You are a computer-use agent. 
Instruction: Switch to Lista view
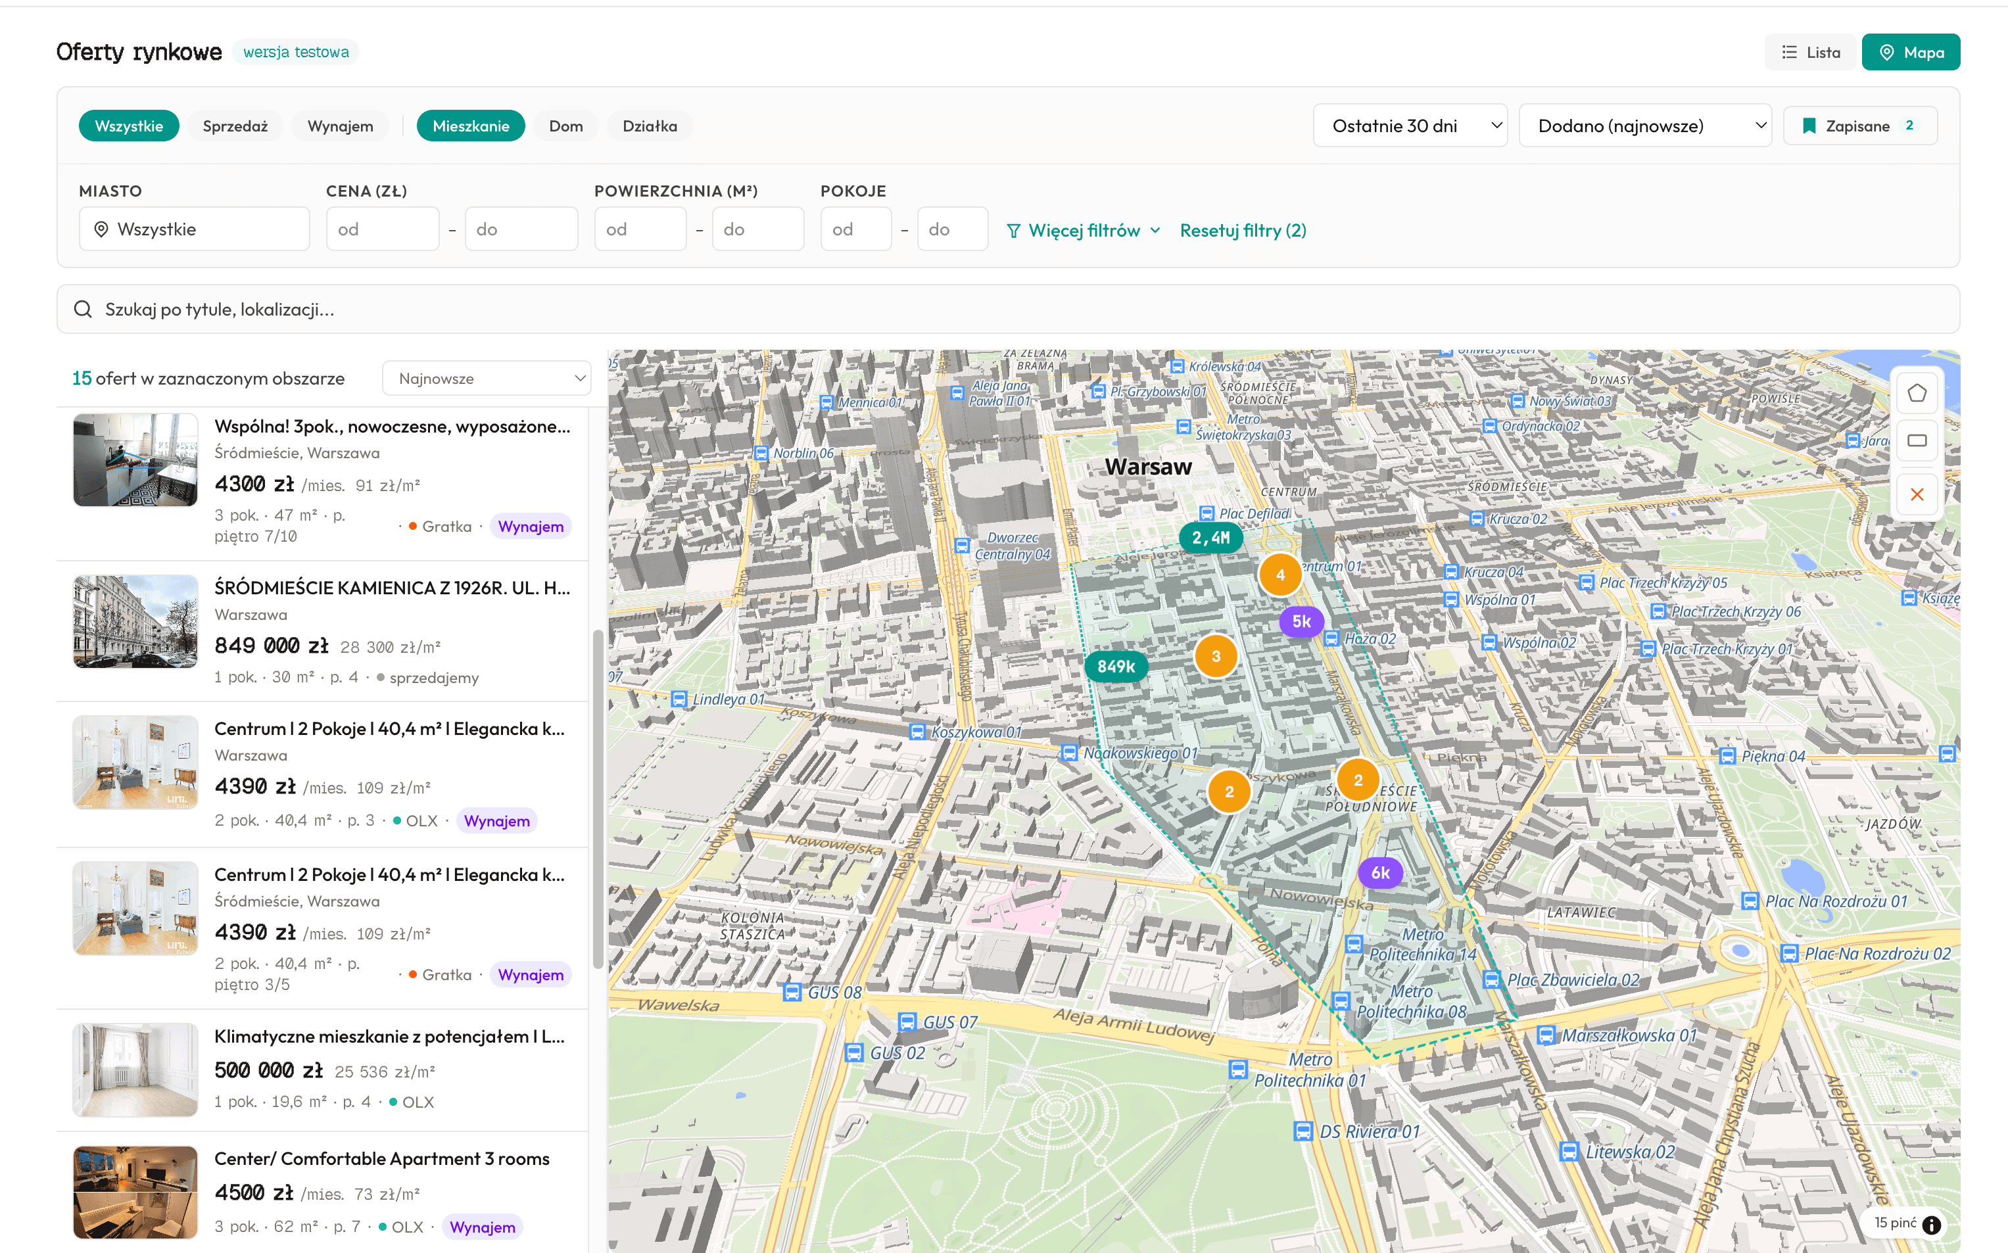[1811, 52]
